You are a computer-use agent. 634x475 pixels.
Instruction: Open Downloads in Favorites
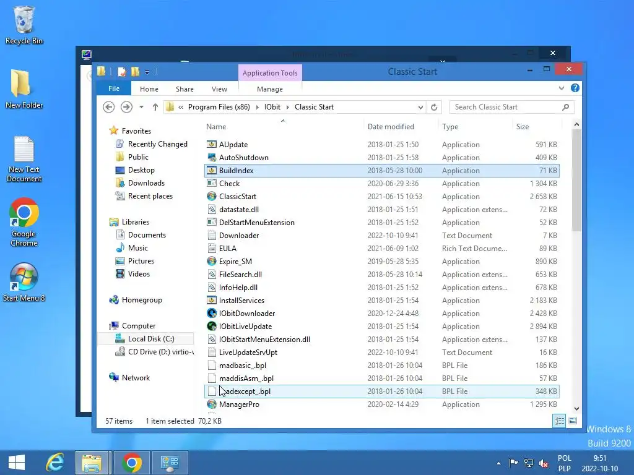[x=146, y=183]
